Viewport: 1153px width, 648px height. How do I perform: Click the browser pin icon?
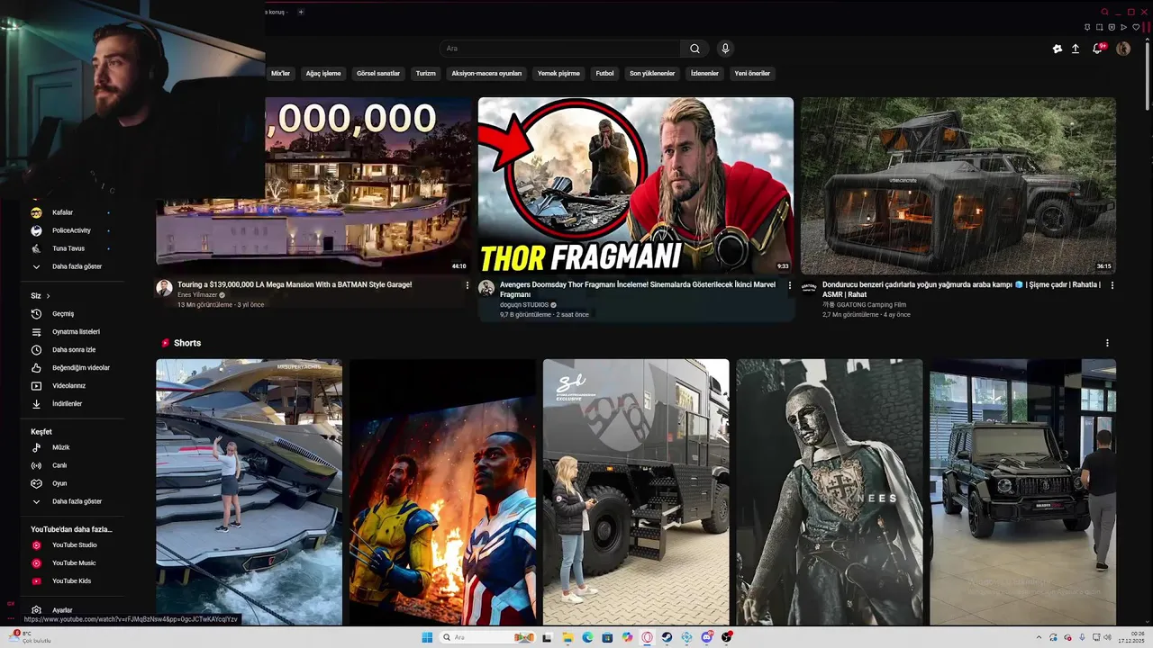click(1088, 27)
